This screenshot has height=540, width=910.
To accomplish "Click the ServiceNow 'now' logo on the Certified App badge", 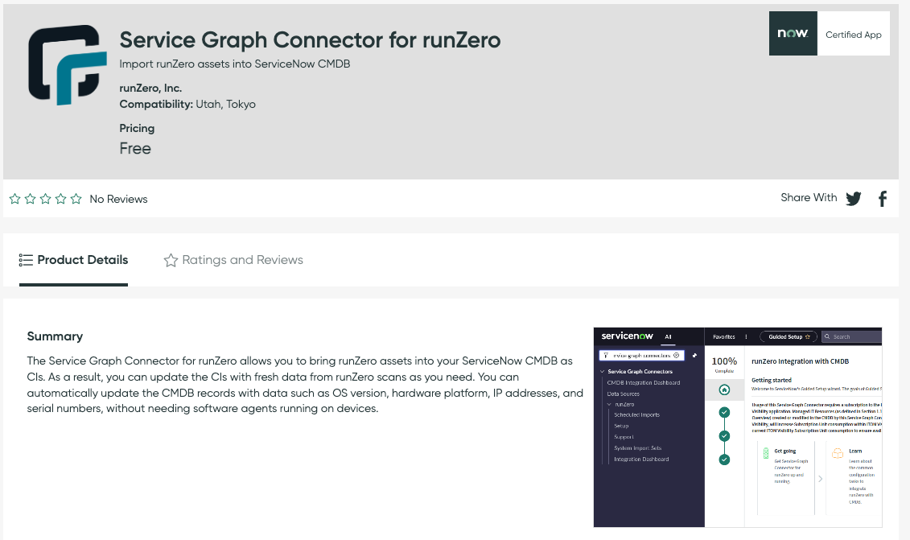I will (x=793, y=34).
